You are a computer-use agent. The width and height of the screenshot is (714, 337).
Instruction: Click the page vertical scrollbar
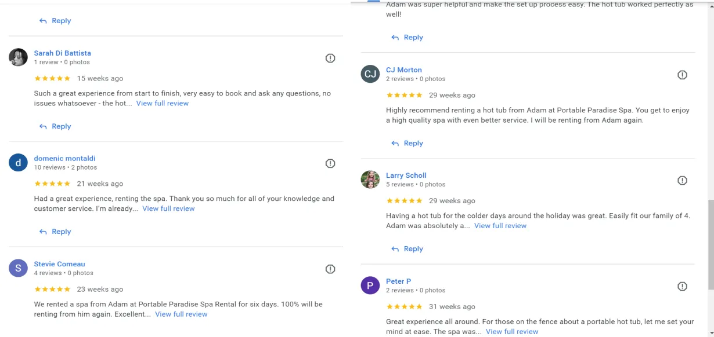711,244
